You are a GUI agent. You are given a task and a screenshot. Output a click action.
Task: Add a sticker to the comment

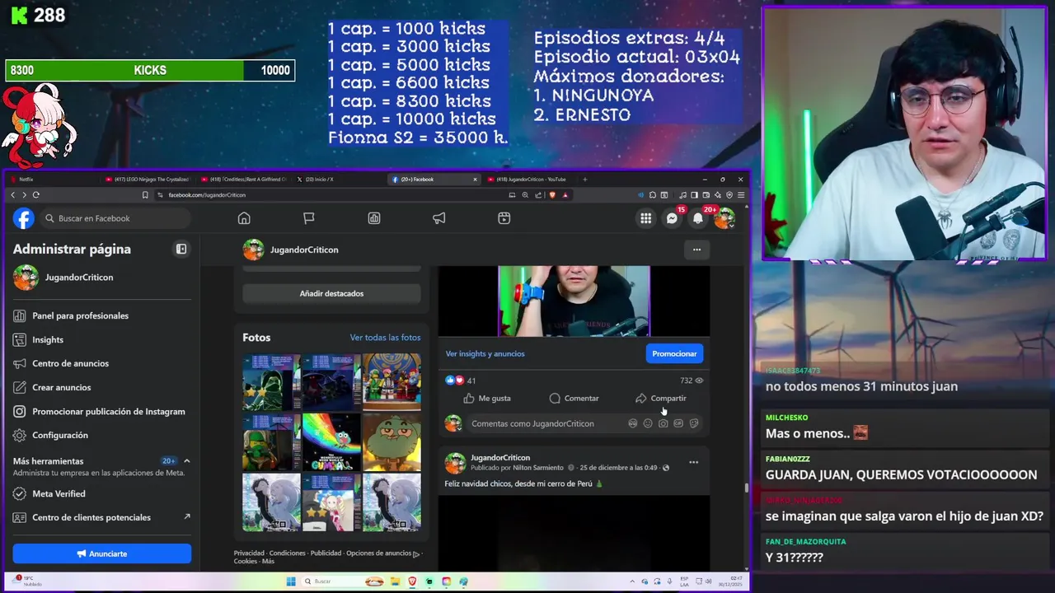click(694, 423)
